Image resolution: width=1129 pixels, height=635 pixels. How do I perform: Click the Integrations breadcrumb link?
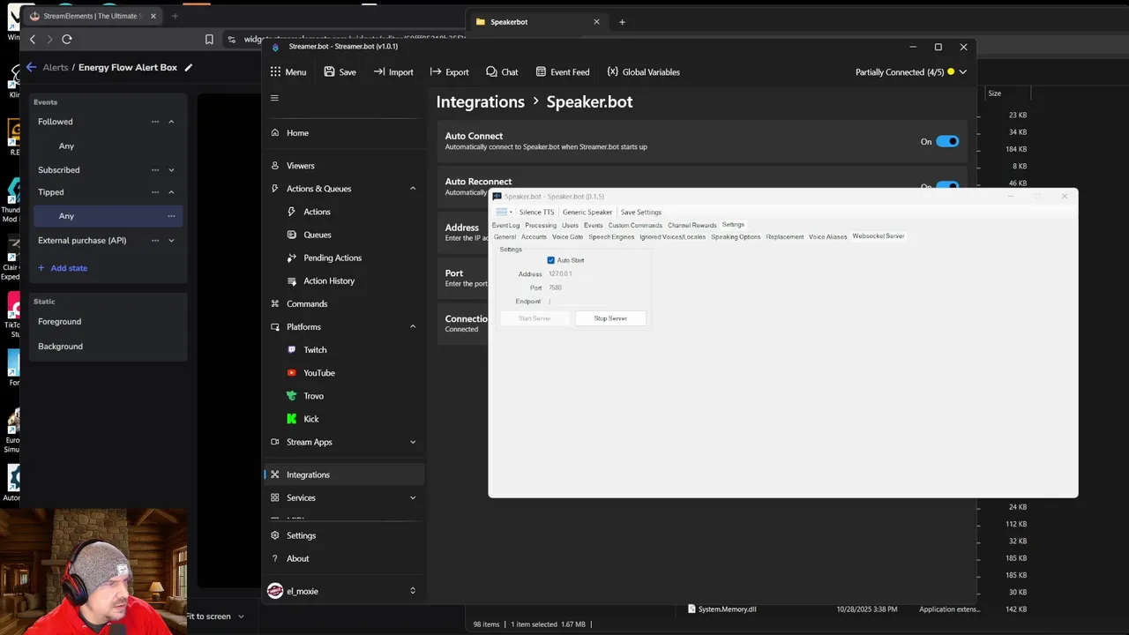coord(480,101)
